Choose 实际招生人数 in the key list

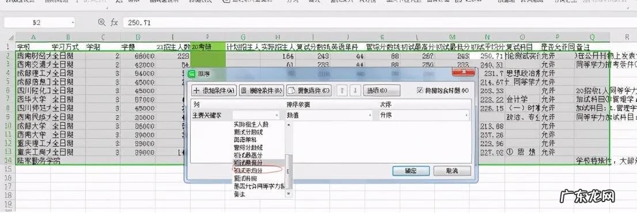251,125
